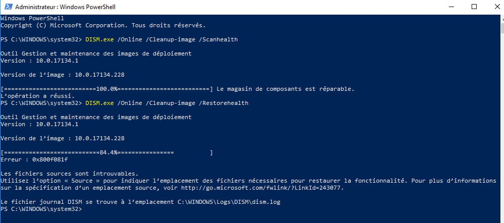The width and height of the screenshot is (504, 223).
Task: Click the Copyright Microsoft Corporation line
Action: tap(103, 25)
